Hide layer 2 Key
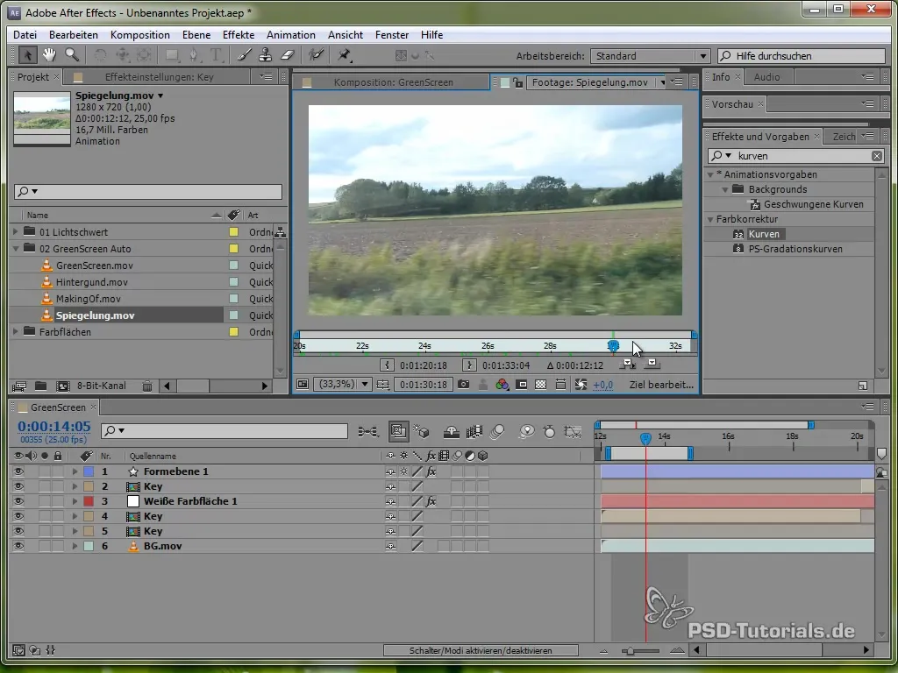 [18, 486]
